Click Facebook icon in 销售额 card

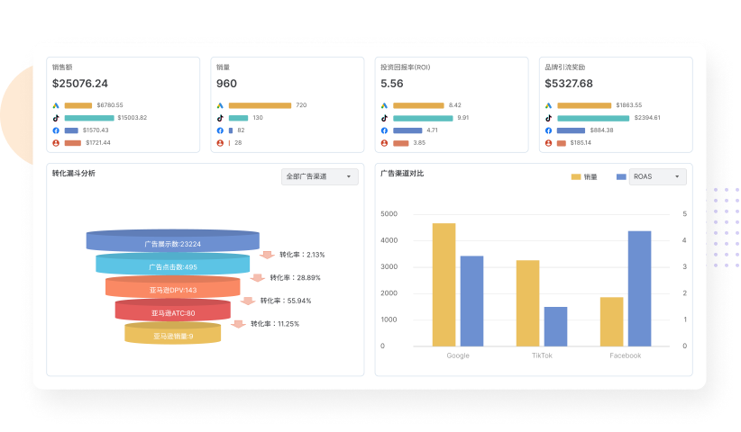click(56, 130)
